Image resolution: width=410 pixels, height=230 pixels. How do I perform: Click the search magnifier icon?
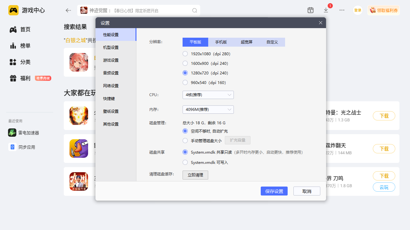(194, 11)
